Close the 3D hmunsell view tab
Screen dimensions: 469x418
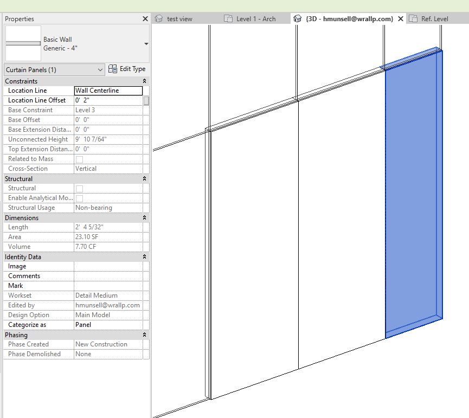click(x=400, y=18)
